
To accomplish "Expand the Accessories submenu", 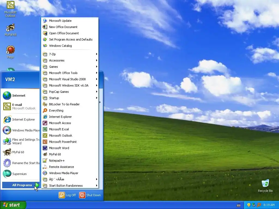I will click(x=70, y=60).
